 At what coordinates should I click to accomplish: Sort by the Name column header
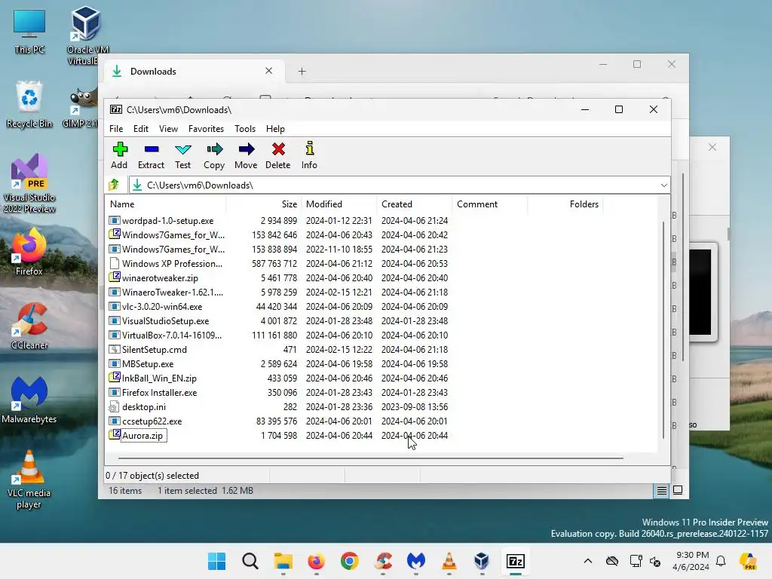coord(166,204)
